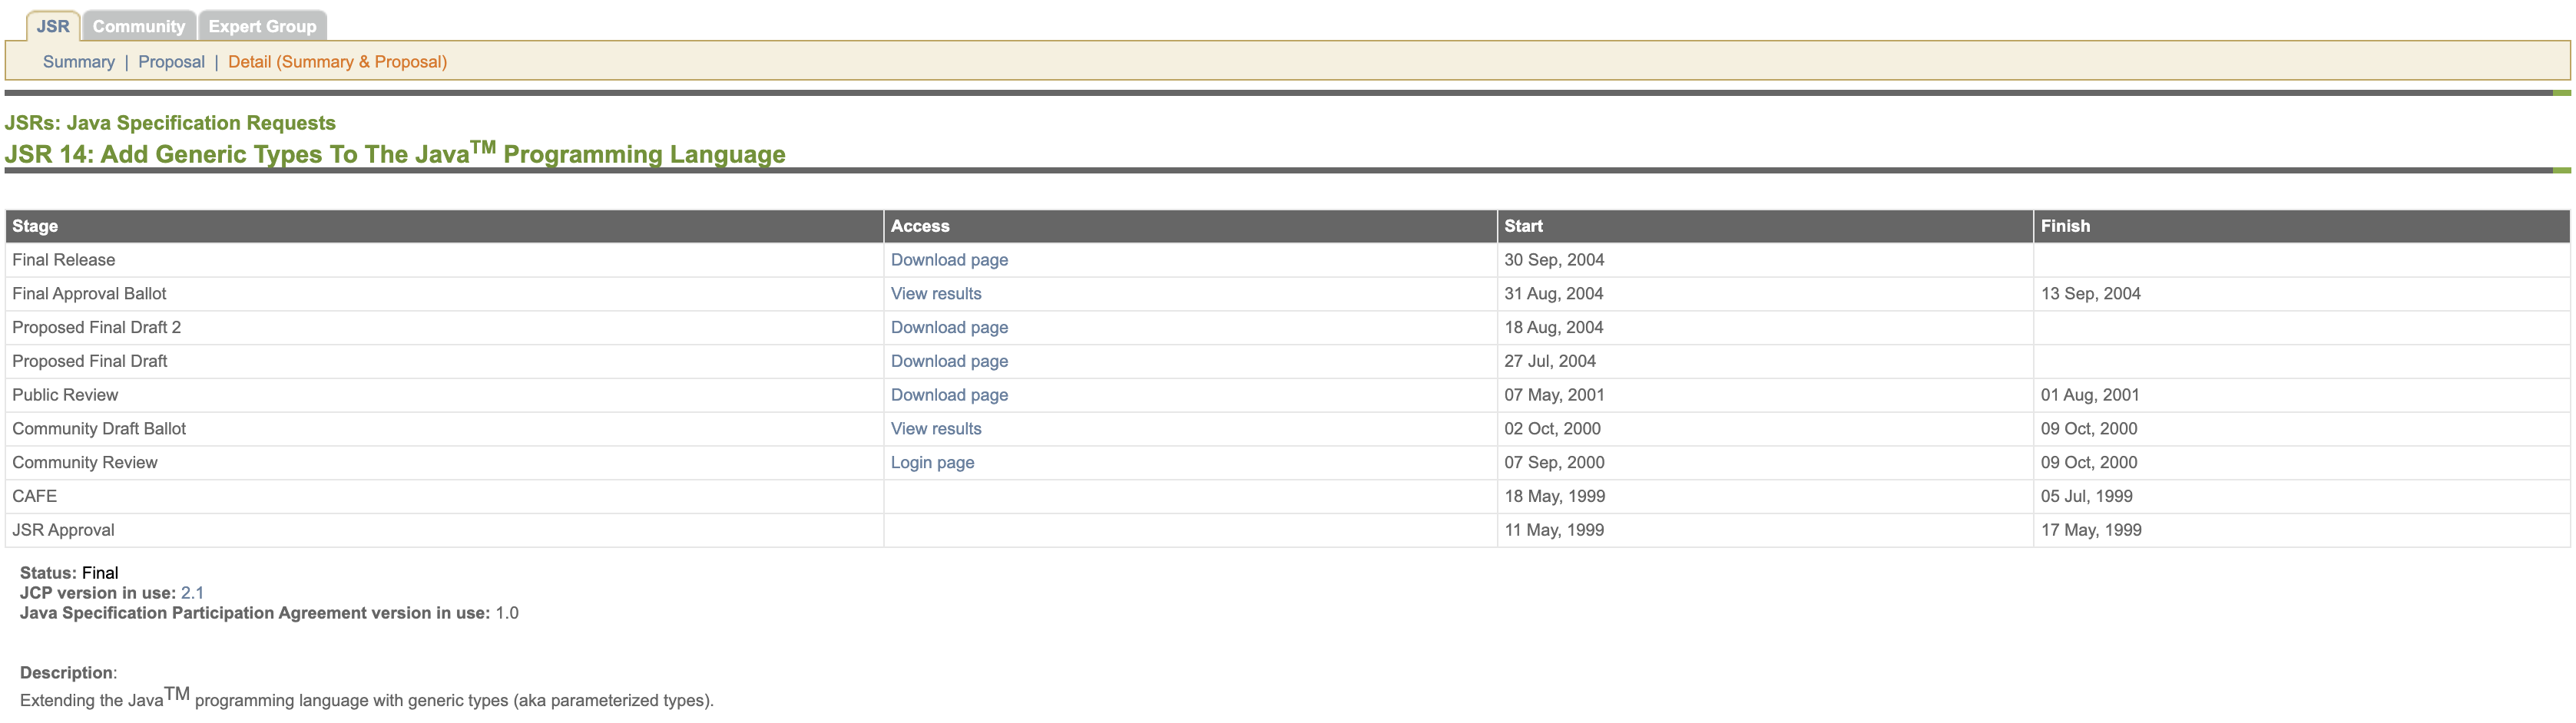Viewport: 2576px width, 723px height.
Task: Open the Expert Group tab
Action: pos(262,26)
